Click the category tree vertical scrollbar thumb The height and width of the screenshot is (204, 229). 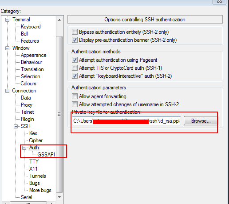[x=59, y=114]
